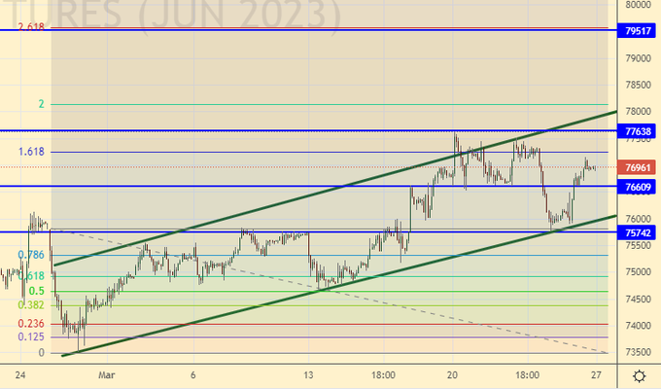The image size is (661, 389).
Task: Select the 0.125 Fibonacci level label
Action: point(32,337)
